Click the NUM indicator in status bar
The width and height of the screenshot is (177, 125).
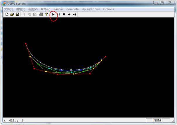point(157,120)
